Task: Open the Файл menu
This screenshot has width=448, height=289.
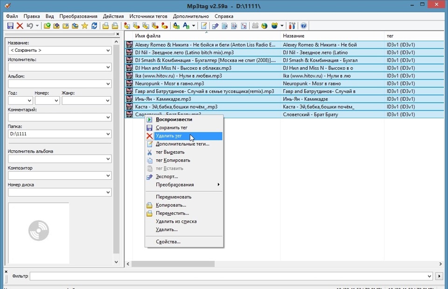Action: point(12,16)
